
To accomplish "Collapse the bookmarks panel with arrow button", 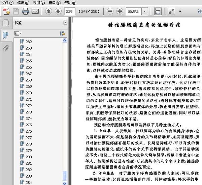I will pos(65,23).
